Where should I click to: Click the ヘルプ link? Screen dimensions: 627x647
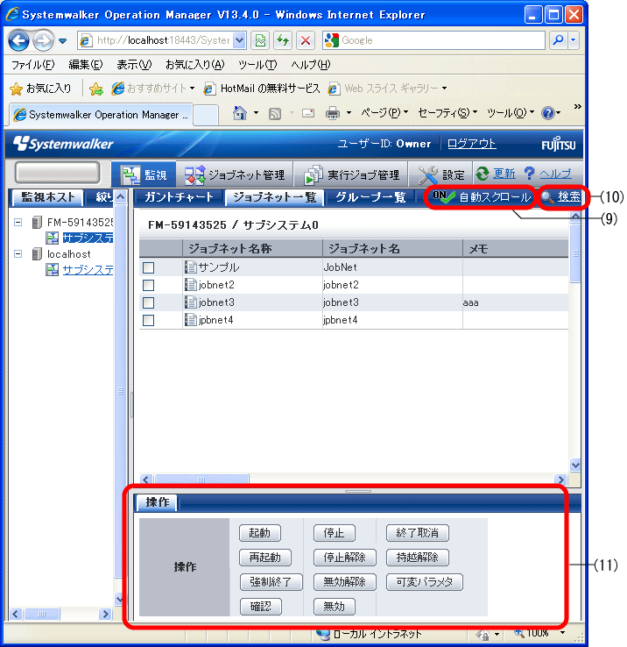pos(549,174)
